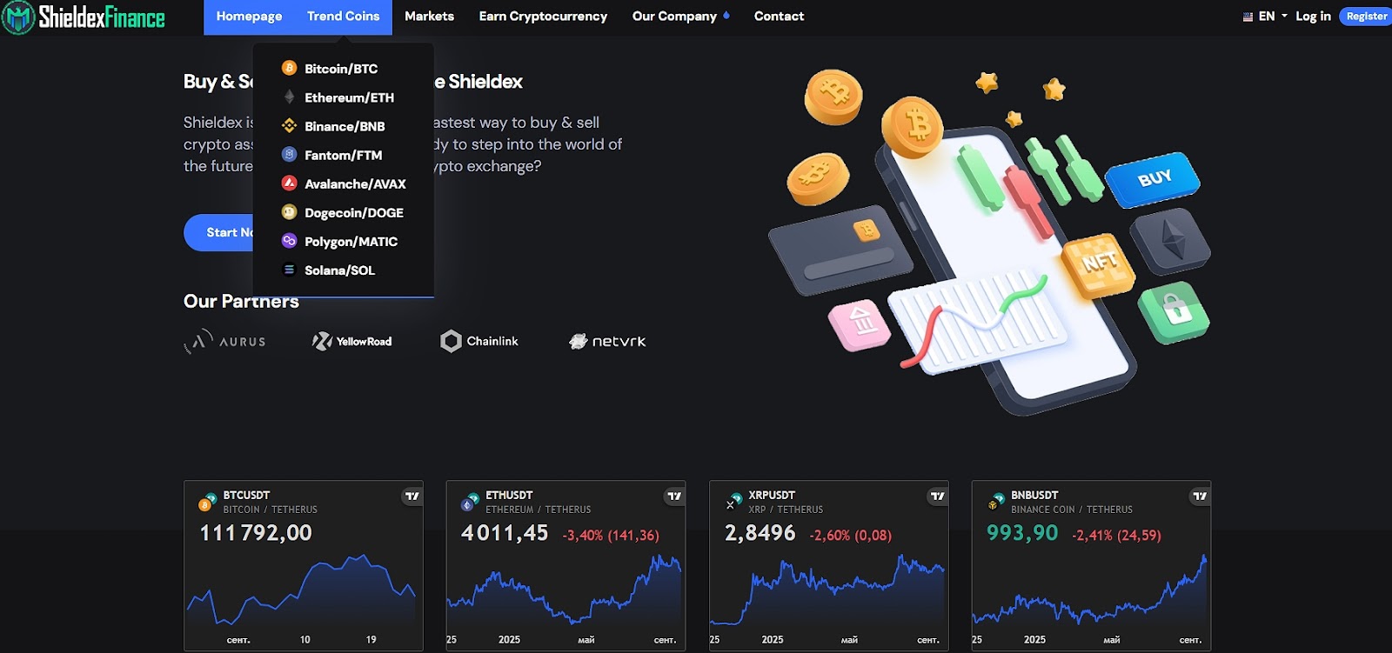Choose Fantom/FTM in the dropdown list
Screen dimensions: 1392x653
click(343, 155)
